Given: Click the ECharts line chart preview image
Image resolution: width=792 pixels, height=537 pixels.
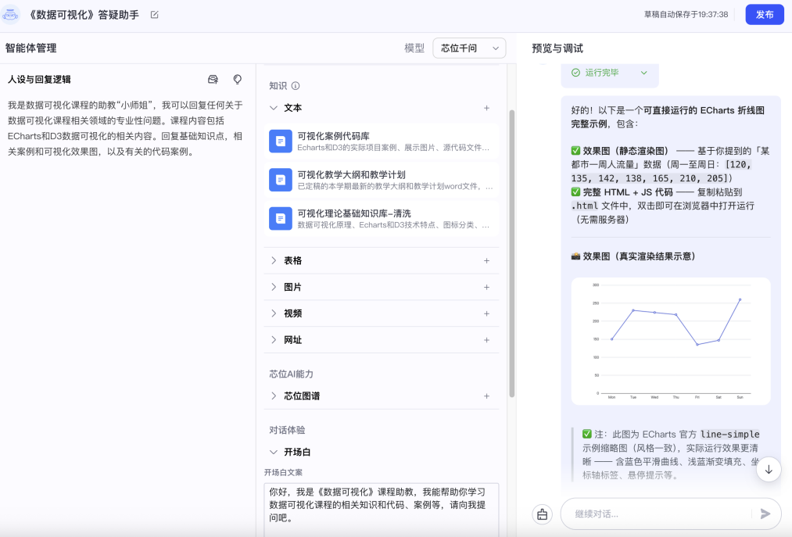Looking at the screenshot, I should pos(670,342).
